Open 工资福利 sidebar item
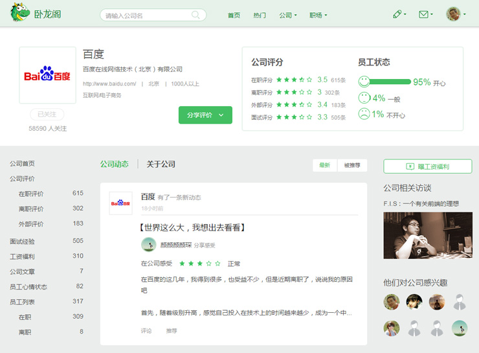Image resolution: width=479 pixels, height=353 pixels. [22, 256]
